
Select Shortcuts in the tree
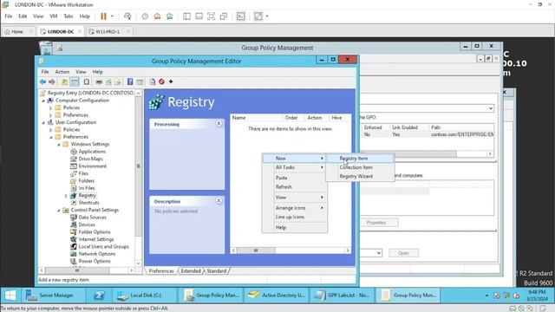[88, 203]
